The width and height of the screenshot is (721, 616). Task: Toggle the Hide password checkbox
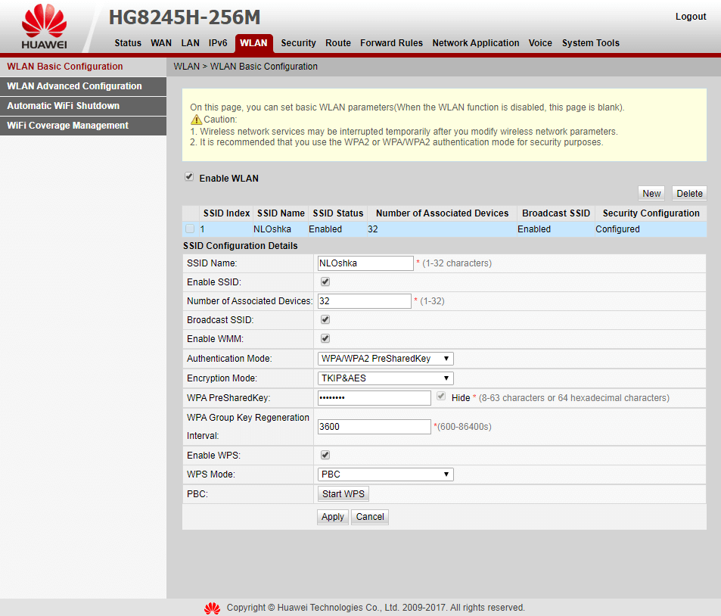441,396
